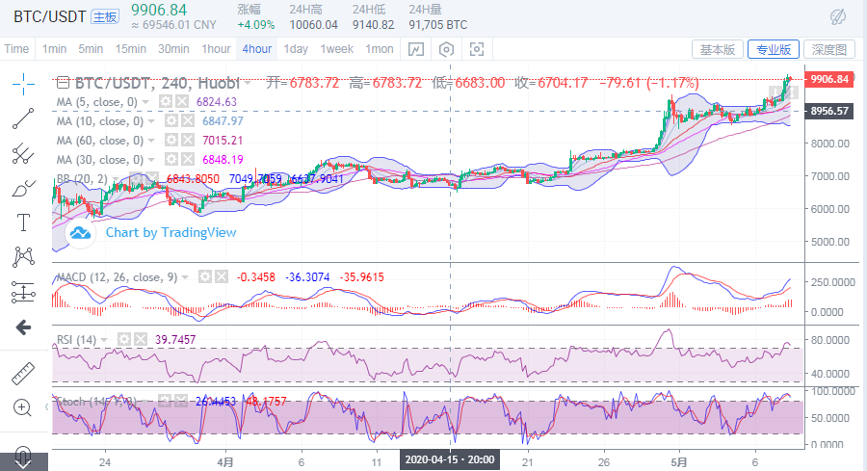This screenshot has width=867, height=471.
Task: Expand MACD (12, 26, close, 9) dropdown arrow
Action: tap(185, 277)
